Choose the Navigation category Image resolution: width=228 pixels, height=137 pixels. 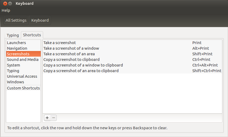point(17,48)
